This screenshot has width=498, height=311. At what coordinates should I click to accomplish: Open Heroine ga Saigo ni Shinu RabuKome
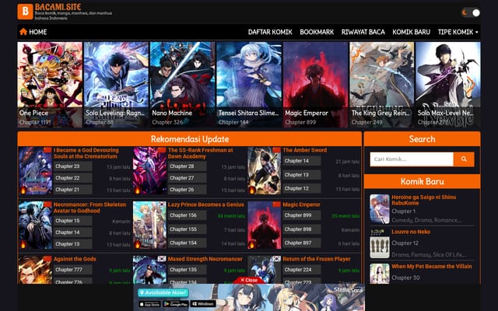tap(423, 200)
